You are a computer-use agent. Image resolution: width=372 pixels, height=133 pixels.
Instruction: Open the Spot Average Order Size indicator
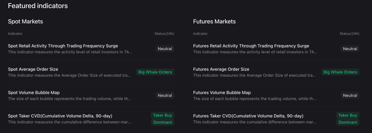point(33,69)
